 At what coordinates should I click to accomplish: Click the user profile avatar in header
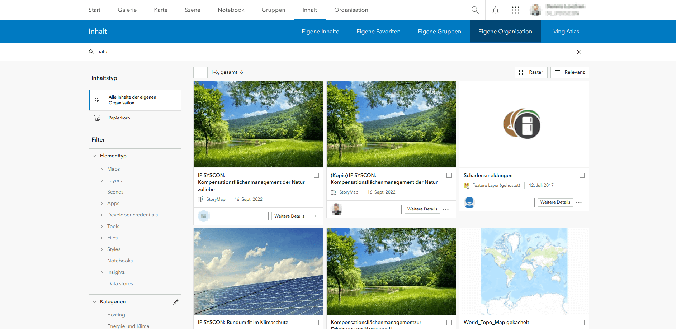[536, 10]
